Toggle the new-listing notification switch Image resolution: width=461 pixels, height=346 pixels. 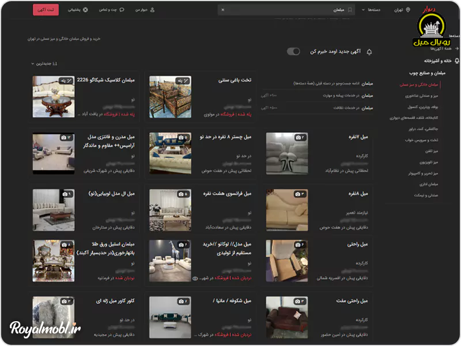[293, 51]
